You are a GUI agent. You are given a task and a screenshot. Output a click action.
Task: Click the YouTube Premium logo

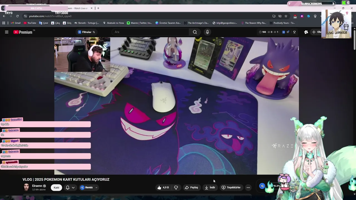pyautogui.click(x=23, y=32)
